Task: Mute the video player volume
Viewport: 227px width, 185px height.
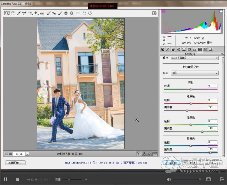Action: click(x=168, y=179)
